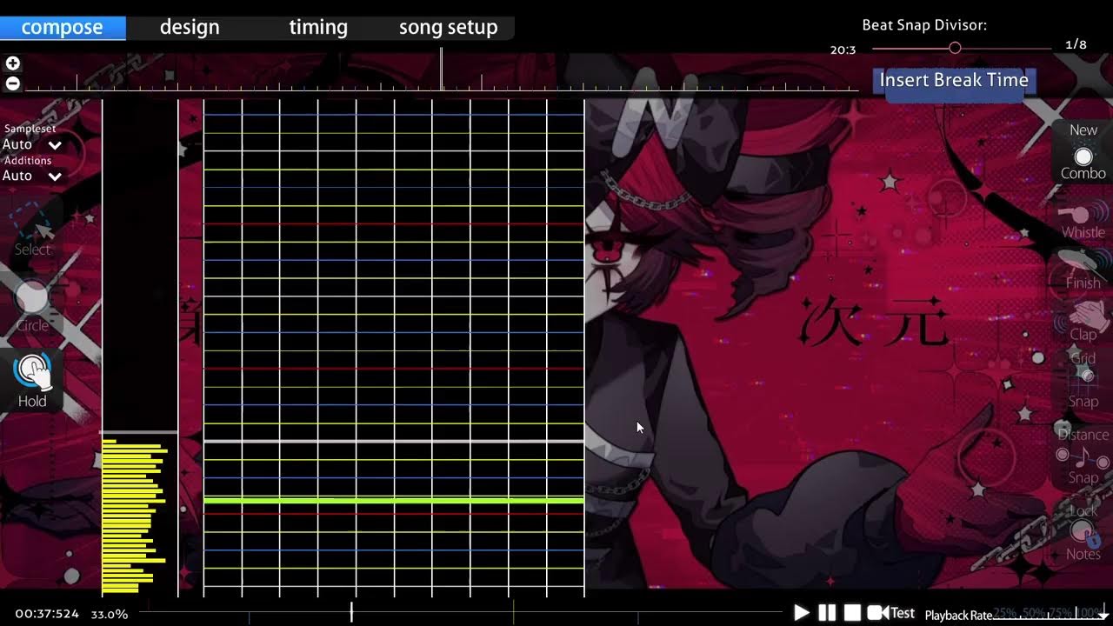The width and height of the screenshot is (1113, 626).
Task: Choose the Circle note tool
Action: coord(33,306)
